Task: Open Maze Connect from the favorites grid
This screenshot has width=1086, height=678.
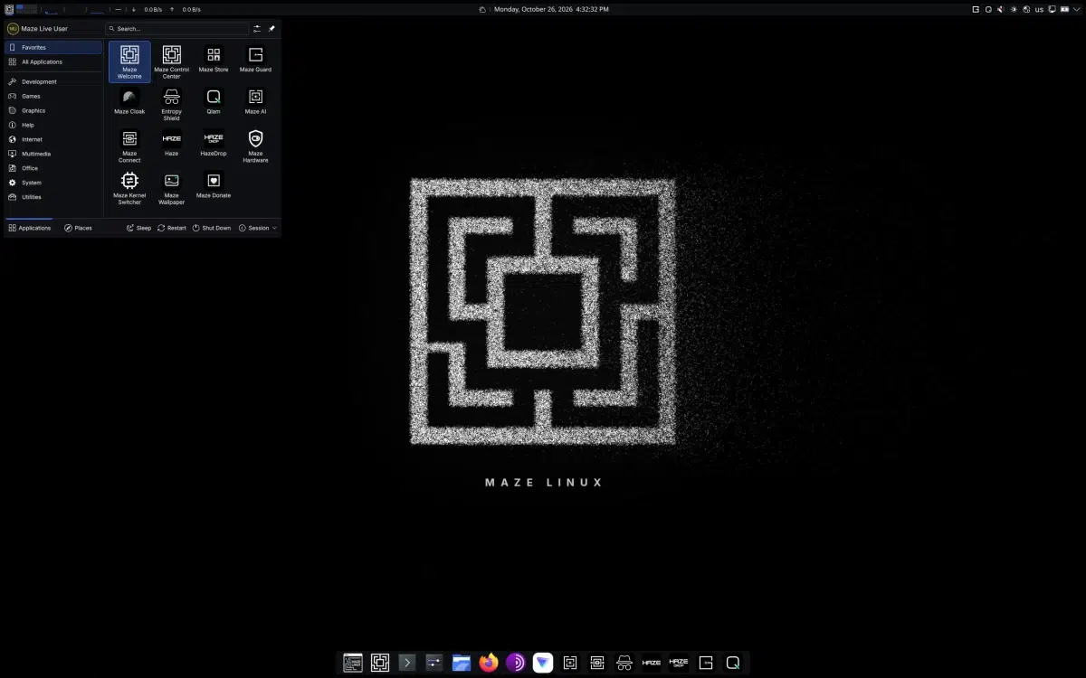Action: coord(129,146)
